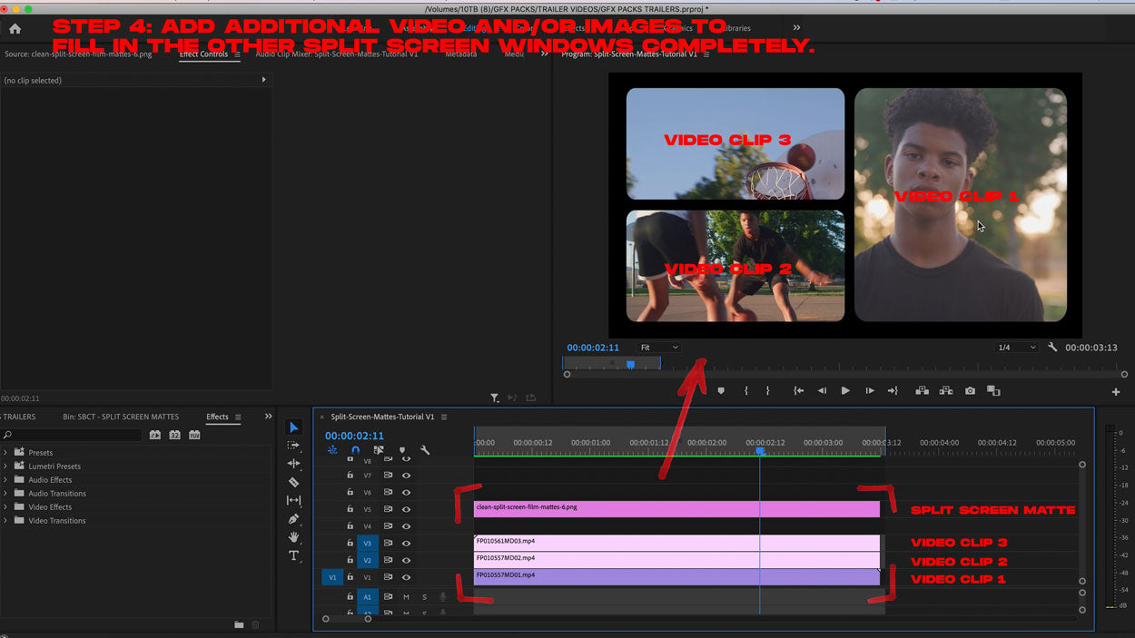The height and width of the screenshot is (638, 1135).
Task: Create a new custom bin in Effects
Action: coord(239,624)
